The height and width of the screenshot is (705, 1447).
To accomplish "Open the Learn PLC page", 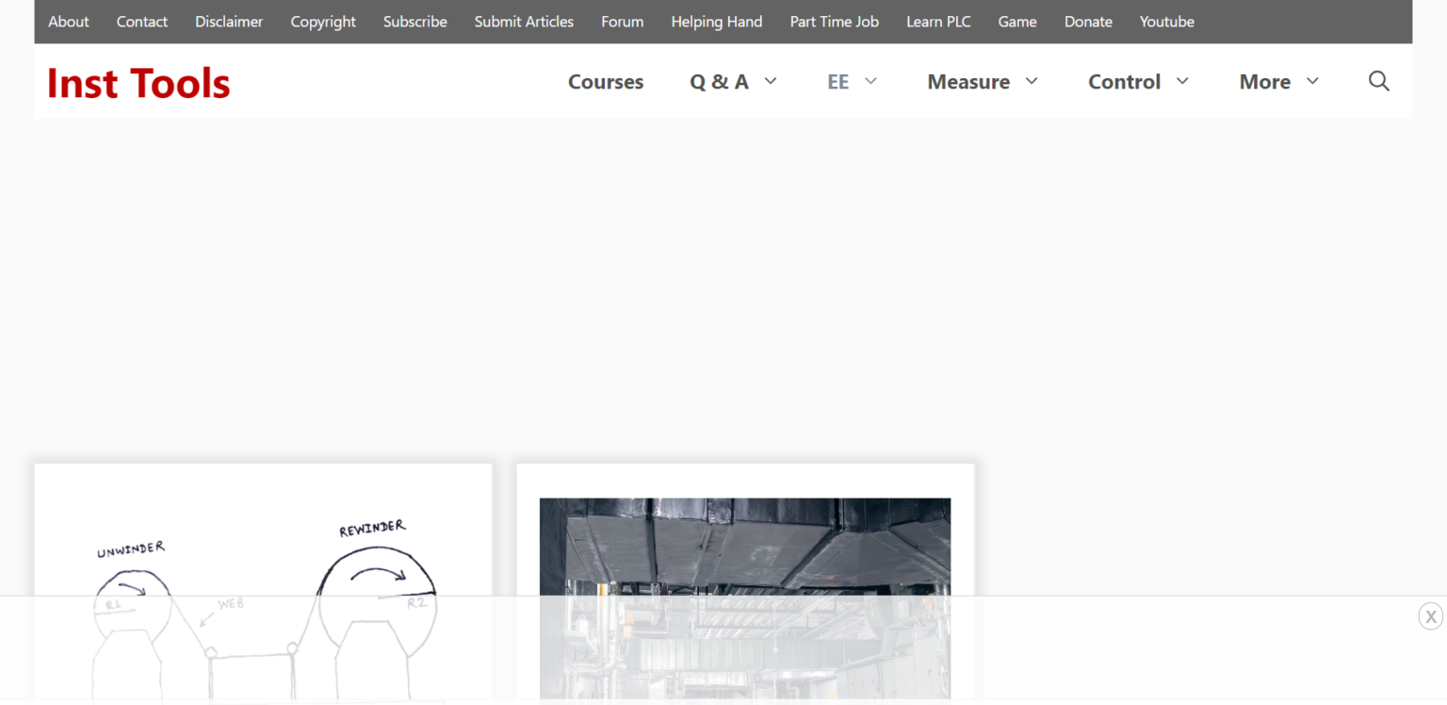I will [938, 21].
